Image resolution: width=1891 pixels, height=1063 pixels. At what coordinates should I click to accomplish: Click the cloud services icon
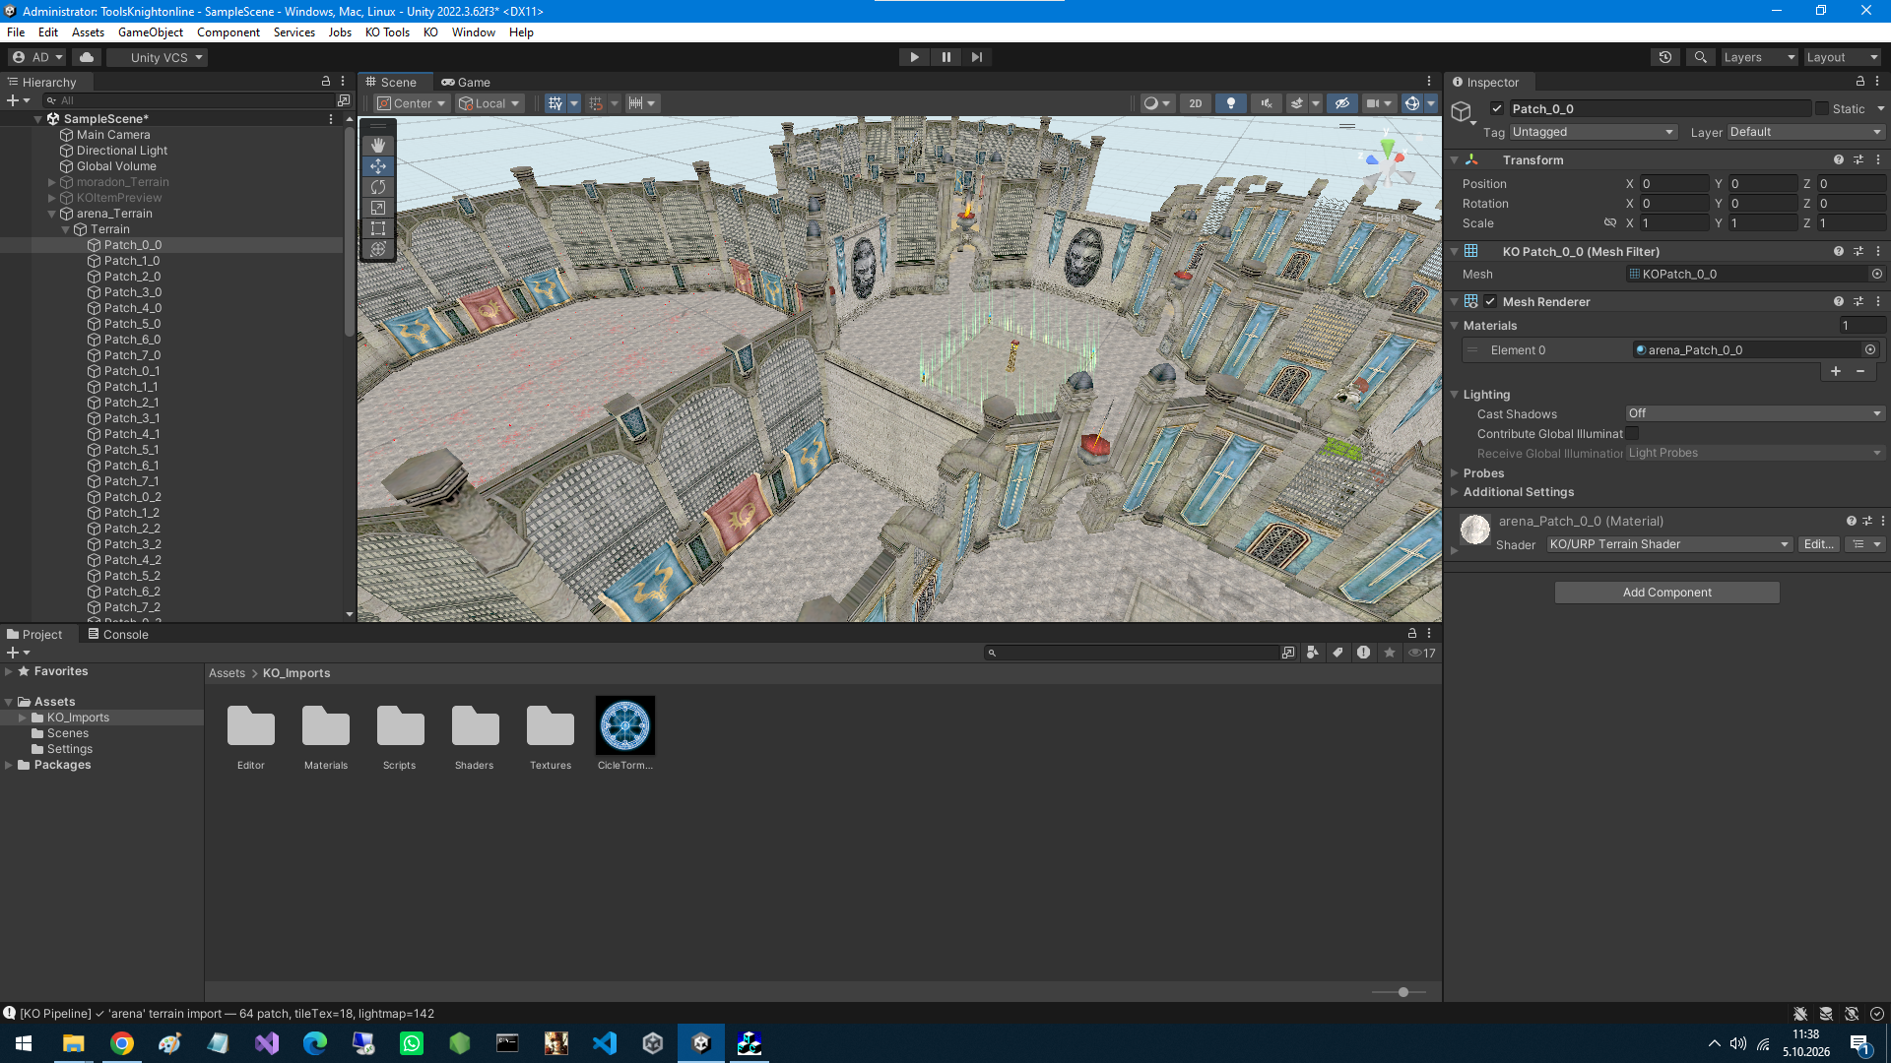[87, 57]
